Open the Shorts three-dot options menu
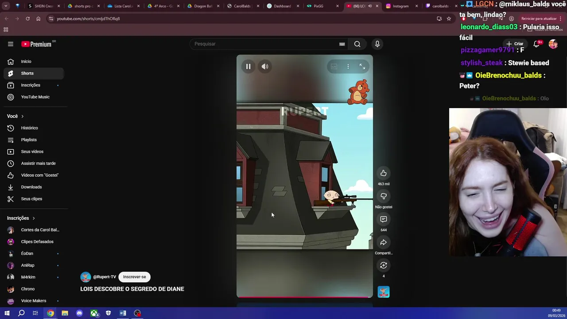 (348, 66)
